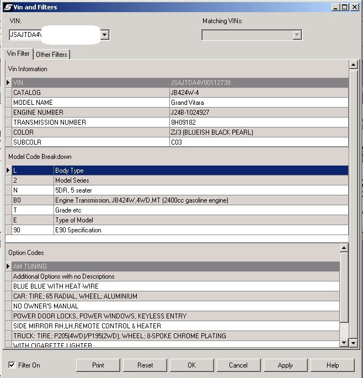Select TRUCK: TIRE; P205 option row
The height and width of the screenshot is (378, 363).
(x=175, y=336)
